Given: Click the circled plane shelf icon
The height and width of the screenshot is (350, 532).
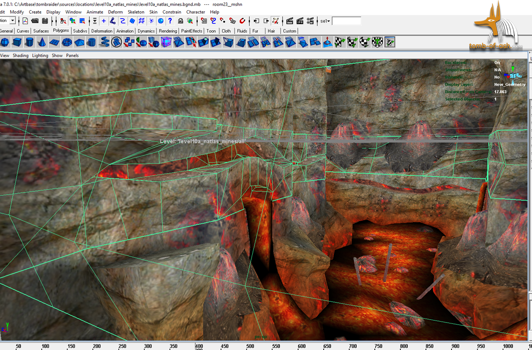Looking at the screenshot, I should click(x=116, y=42).
